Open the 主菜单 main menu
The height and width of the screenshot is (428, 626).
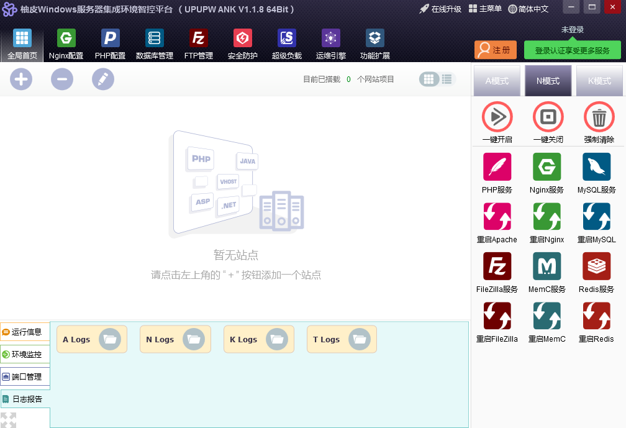point(485,9)
